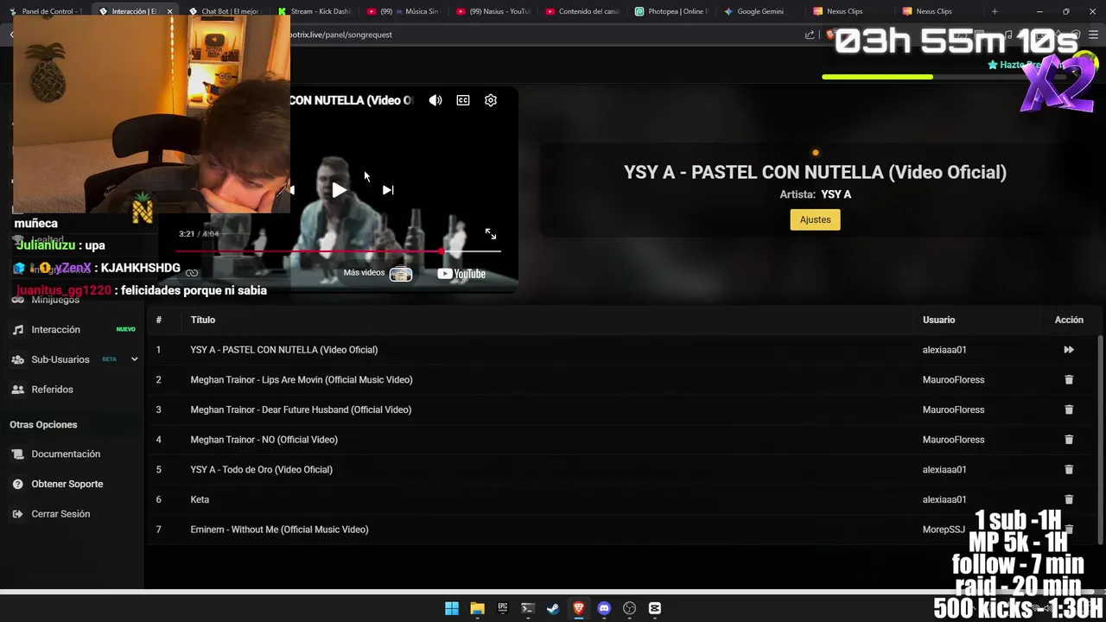Open video player settings gear
This screenshot has width=1106, height=622.
[x=491, y=100]
